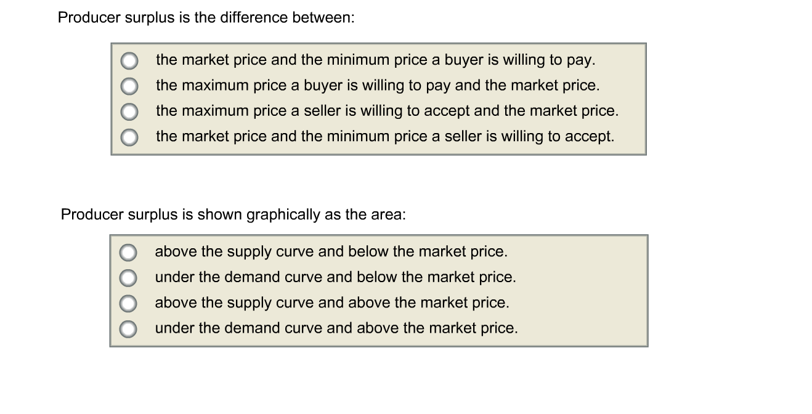Click the third answer text in first question
The height and width of the screenshot is (414, 812).
(386, 111)
